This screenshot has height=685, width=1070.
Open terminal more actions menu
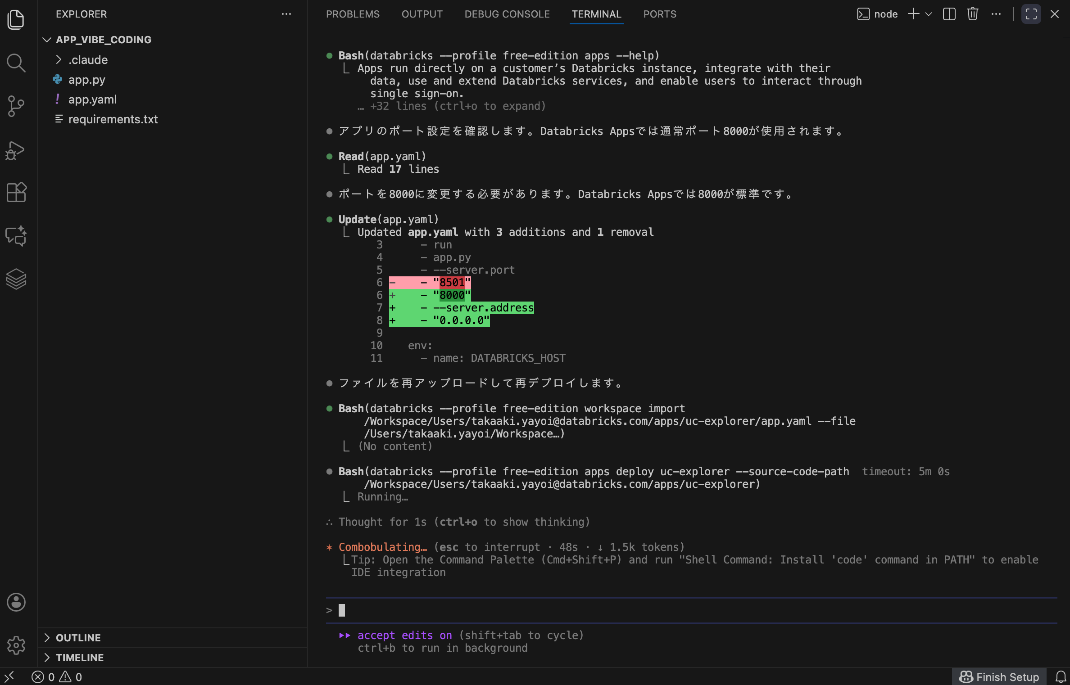pos(996,14)
